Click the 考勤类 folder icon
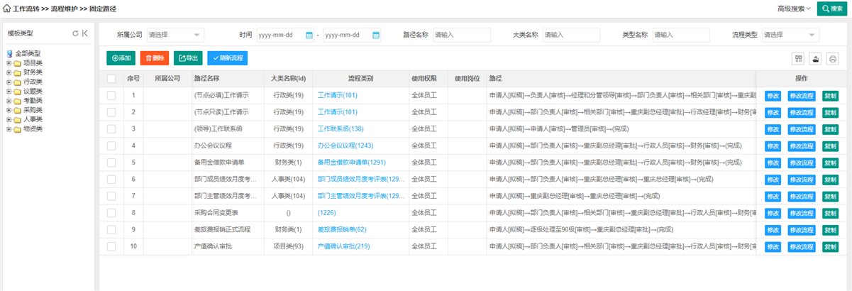This screenshot has height=291, width=852. [17, 101]
